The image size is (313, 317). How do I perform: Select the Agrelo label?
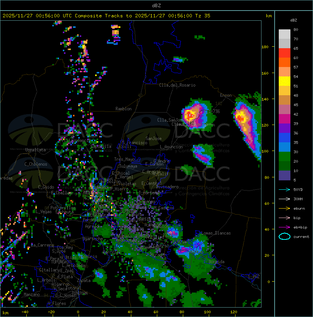click(x=92, y=226)
